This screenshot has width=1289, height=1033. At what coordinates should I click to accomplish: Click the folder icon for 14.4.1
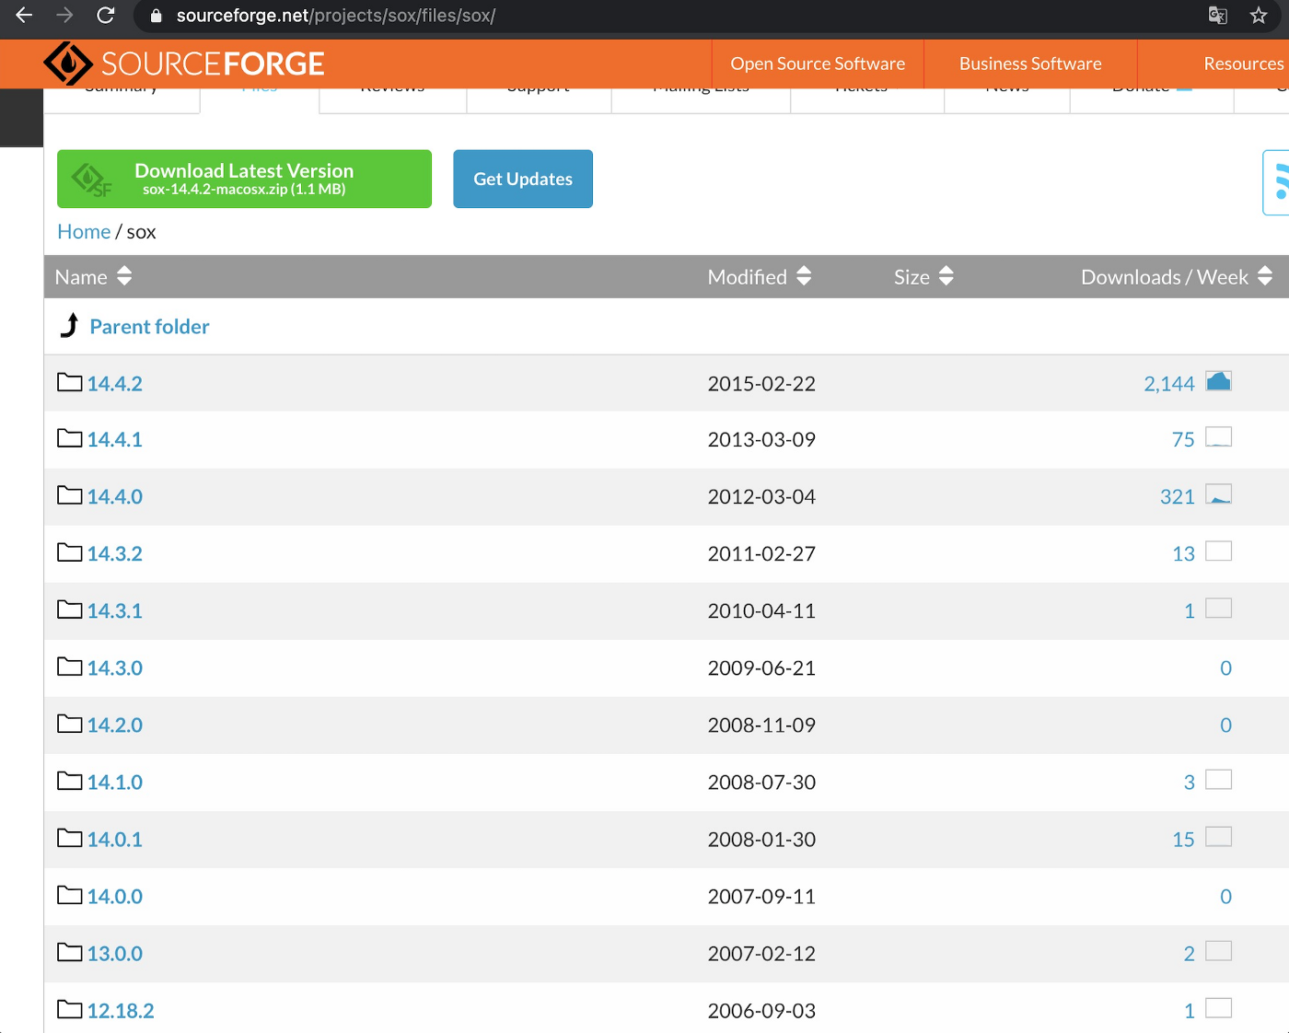[x=70, y=438]
